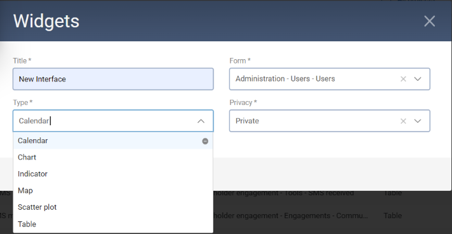Image resolution: width=452 pixels, height=234 pixels.
Task: Expand the Form dropdown arrow
Action: tap(418, 79)
